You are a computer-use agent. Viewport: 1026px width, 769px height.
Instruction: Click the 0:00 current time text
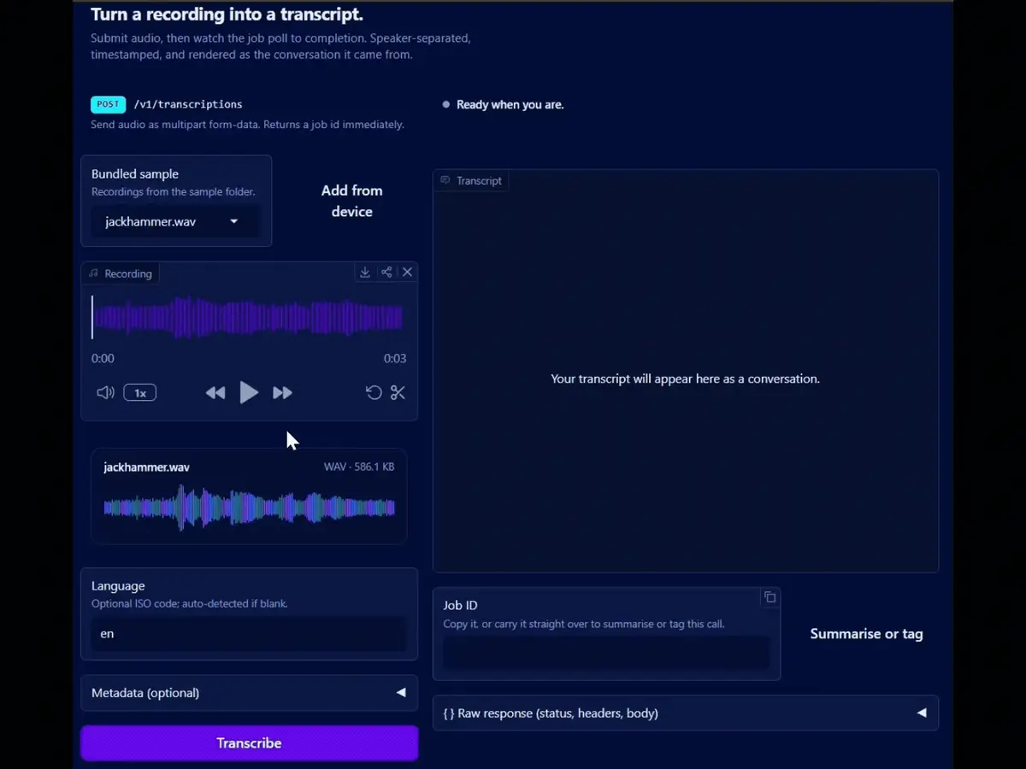pyautogui.click(x=103, y=358)
